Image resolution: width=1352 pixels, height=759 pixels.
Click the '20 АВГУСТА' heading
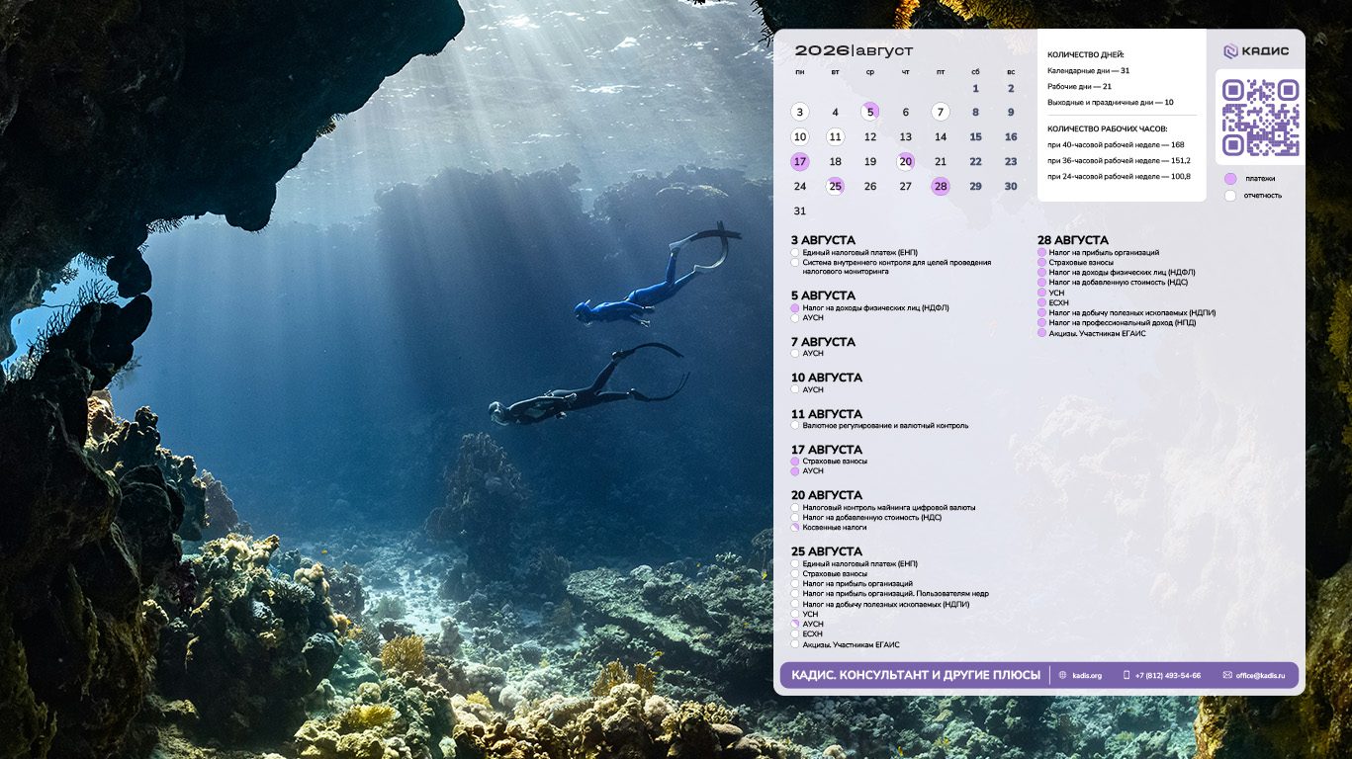pyautogui.click(x=827, y=495)
